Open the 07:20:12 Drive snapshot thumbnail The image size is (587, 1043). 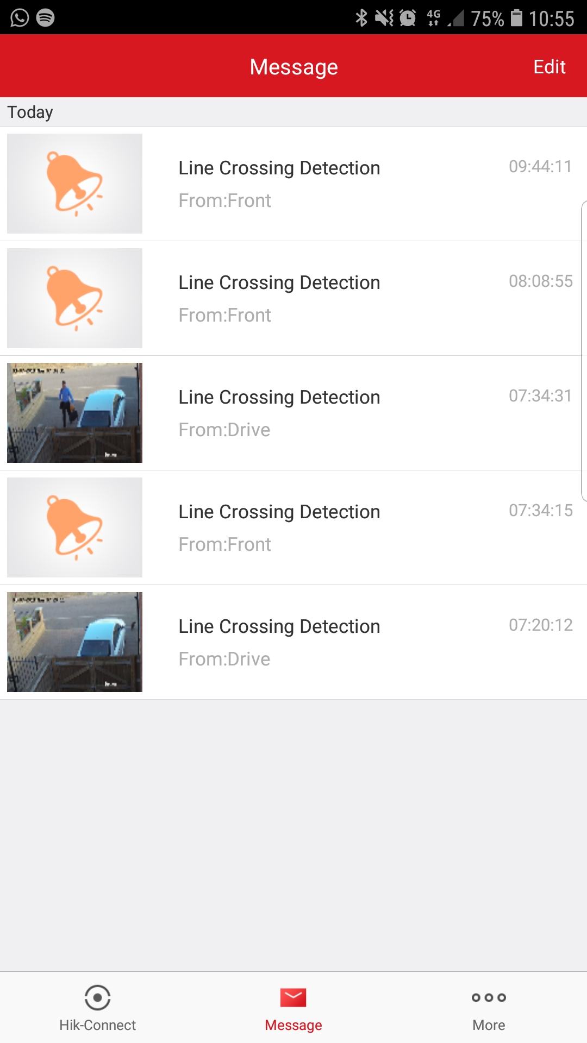point(74,642)
